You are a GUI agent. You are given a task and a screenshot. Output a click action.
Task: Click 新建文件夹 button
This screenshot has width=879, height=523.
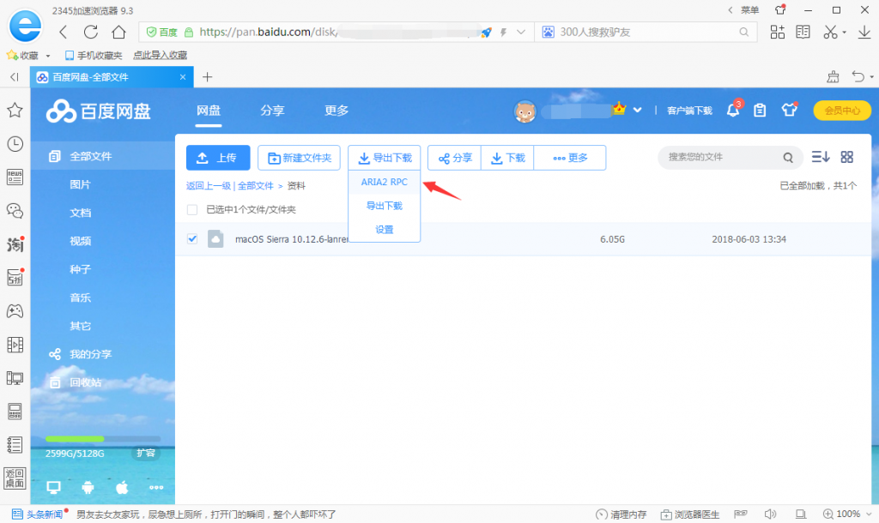(x=299, y=158)
